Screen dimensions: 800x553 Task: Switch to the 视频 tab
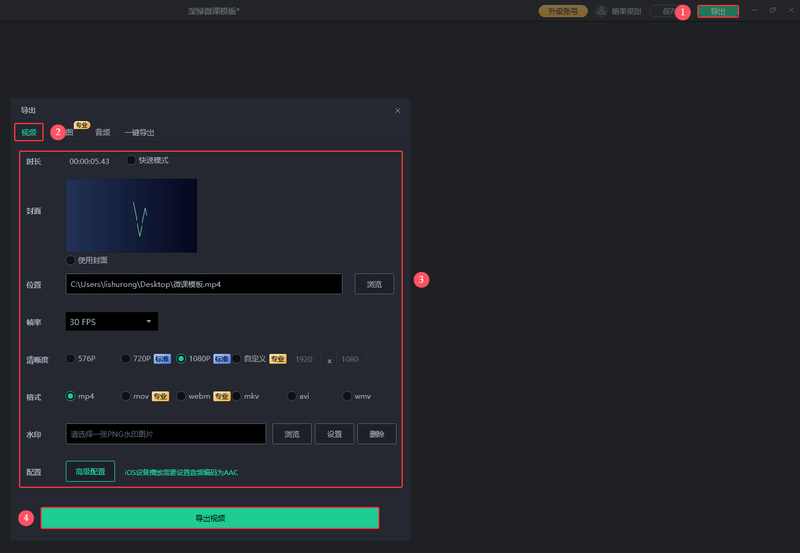point(29,132)
